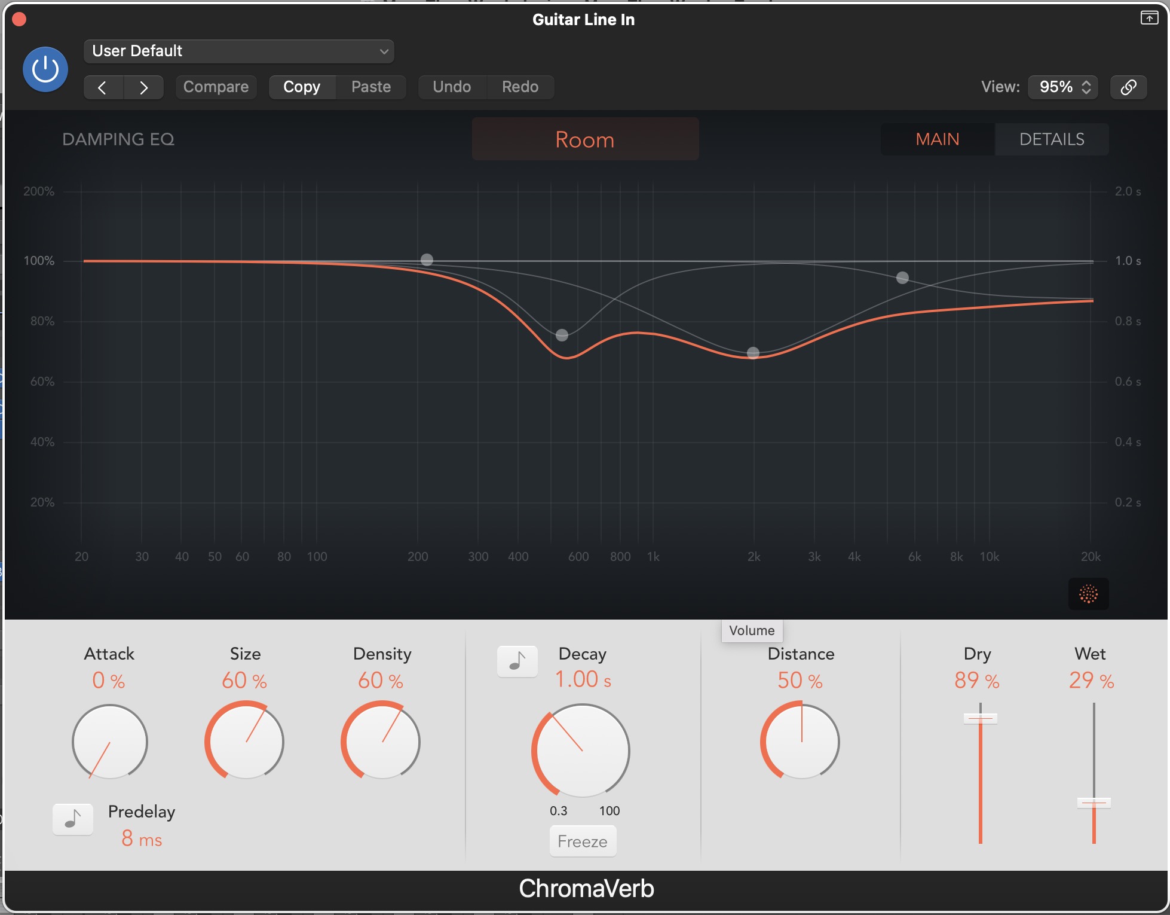Click the DAMPING EQ label

[x=118, y=139]
